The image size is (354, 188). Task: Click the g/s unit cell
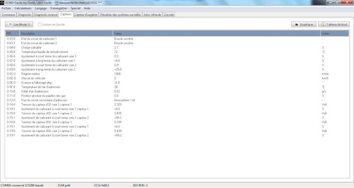[x=324, y=91]
